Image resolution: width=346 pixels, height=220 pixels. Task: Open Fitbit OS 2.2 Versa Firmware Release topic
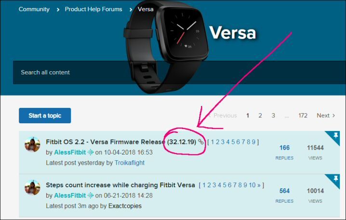pos(121,142)
